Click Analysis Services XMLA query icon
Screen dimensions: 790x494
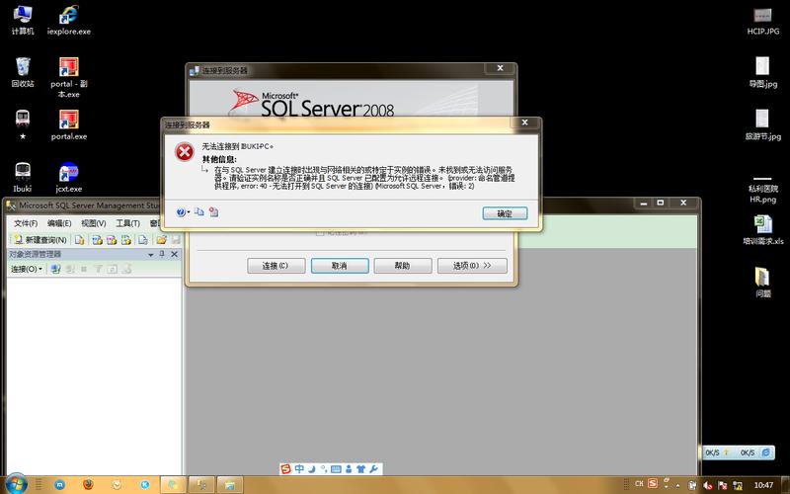(x=126, y=240)
